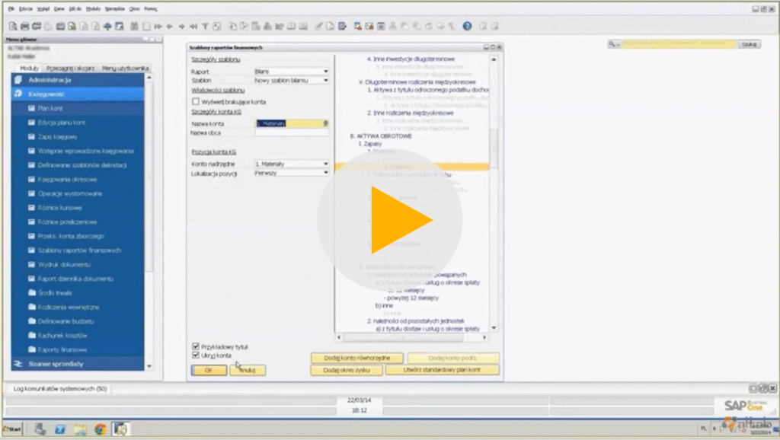Click the Sort Table toolbar icon
This screenshot has height=440, width=780.
click(x=216, y=27)
